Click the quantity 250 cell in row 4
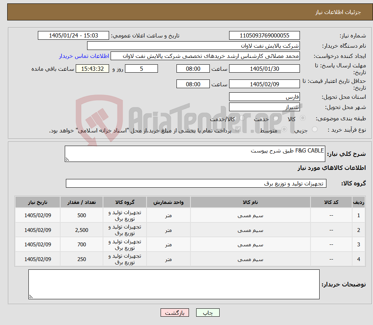 pos(81,259)
